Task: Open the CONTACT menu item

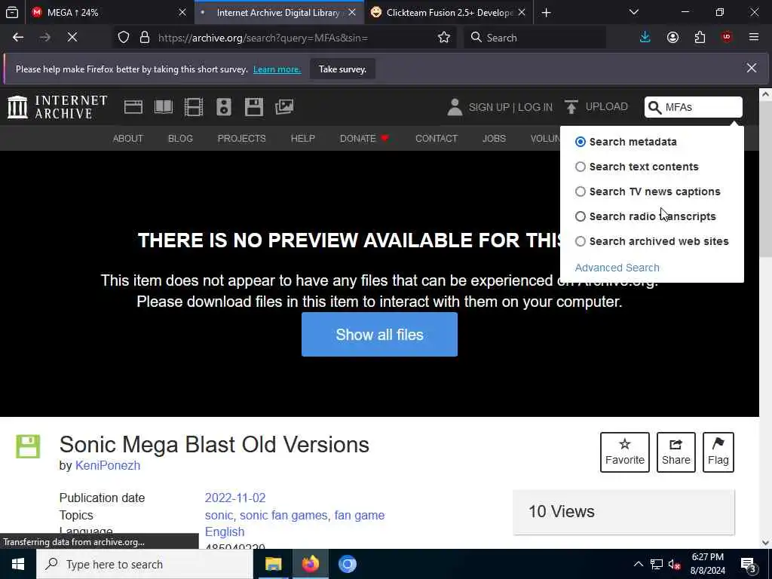Action: (437, 139)
